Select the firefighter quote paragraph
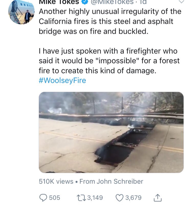This screenshot has height=205, width=192. pos(109,61)
